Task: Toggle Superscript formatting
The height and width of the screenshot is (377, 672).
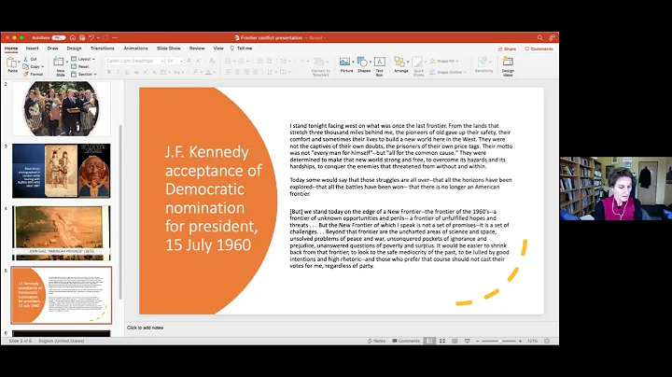Action: click(x=146, y=72)
